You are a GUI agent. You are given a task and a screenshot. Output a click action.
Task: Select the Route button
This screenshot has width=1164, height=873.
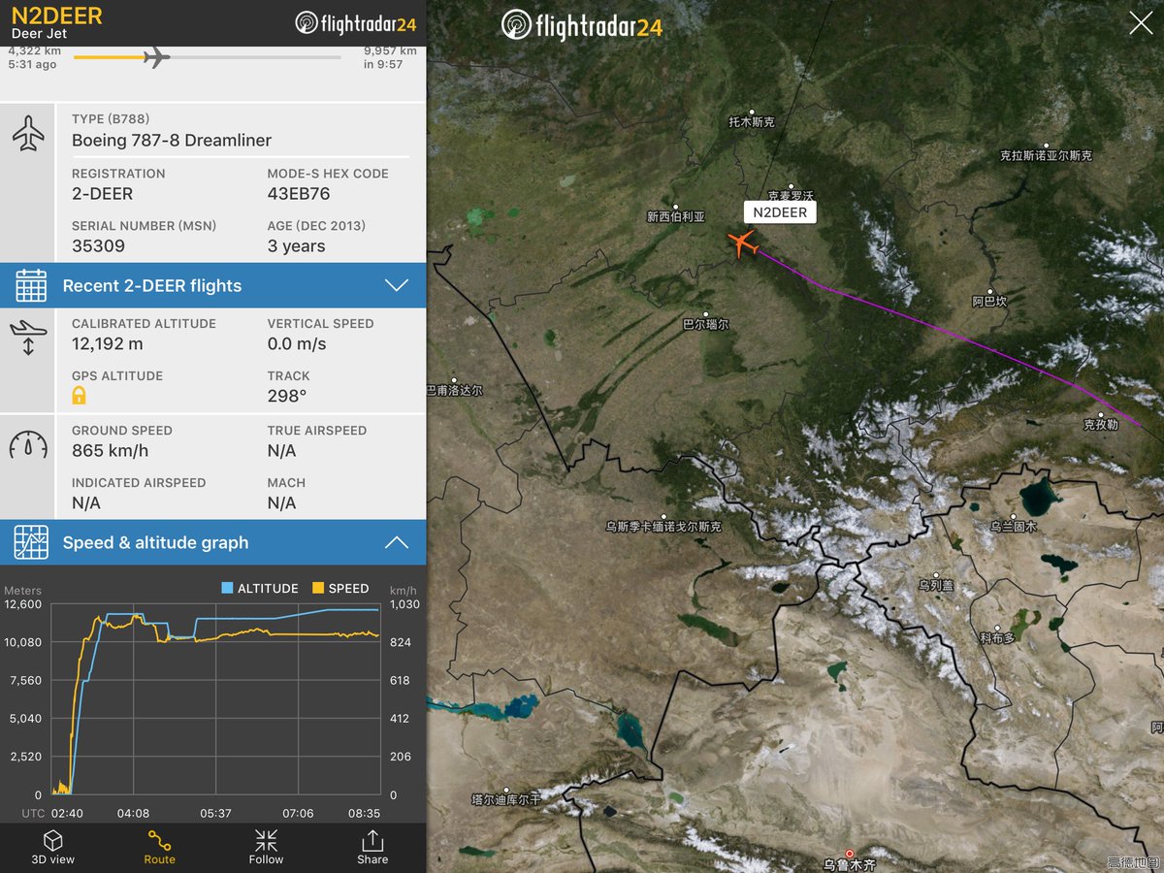[160, 847]
